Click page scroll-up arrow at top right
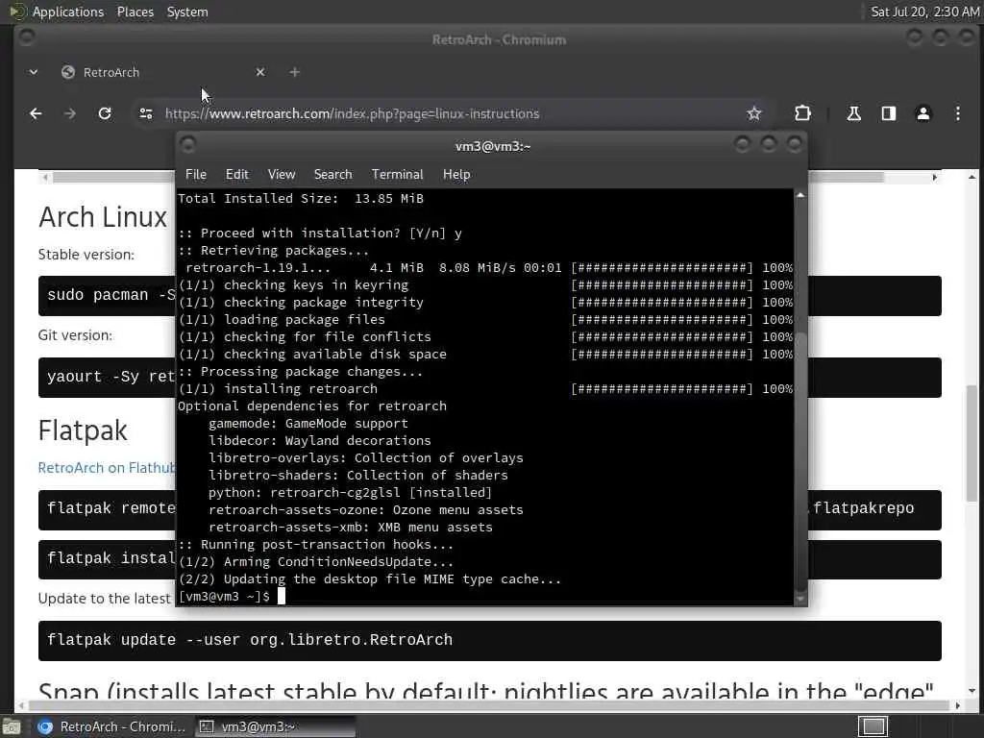984x738 pixels. click(x=972, y=178)
